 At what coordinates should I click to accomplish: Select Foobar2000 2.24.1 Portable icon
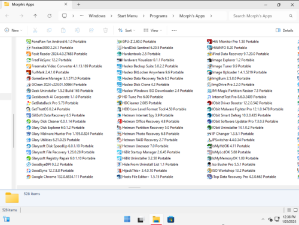[x=29, y=48]
